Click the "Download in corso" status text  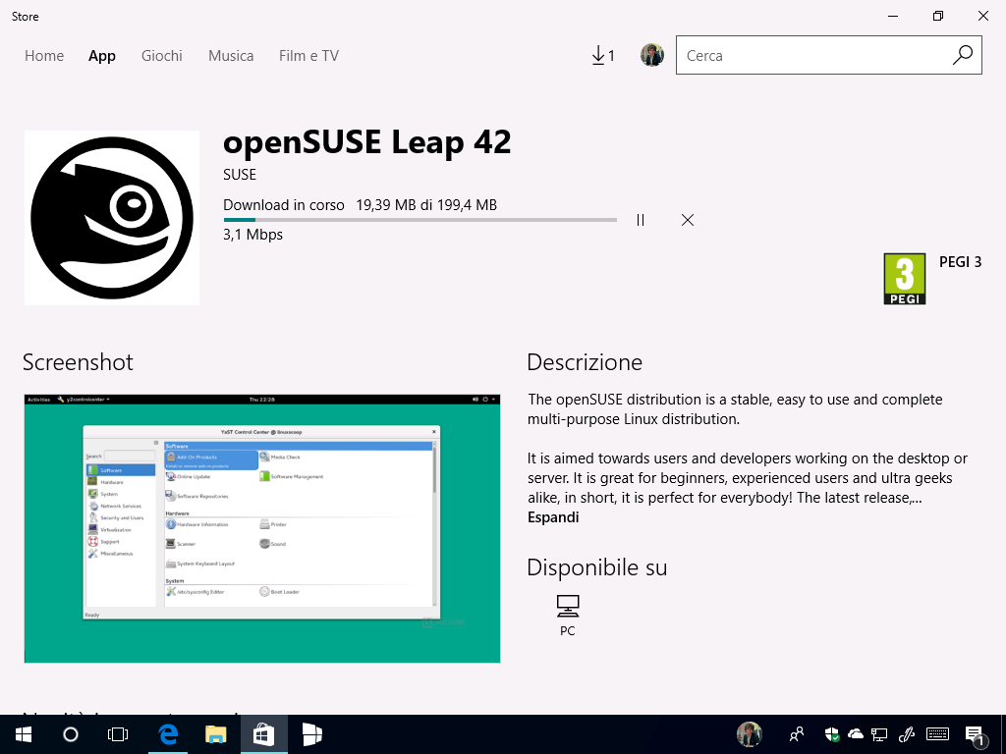(x=284, y=205)
